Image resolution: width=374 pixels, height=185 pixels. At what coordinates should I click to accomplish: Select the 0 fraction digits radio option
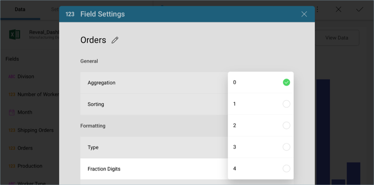coord(286,82)
